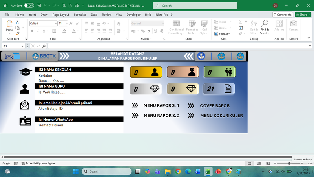Click the Cut scissors icon
The image size is (314, 177).
[x=17, y=22]
